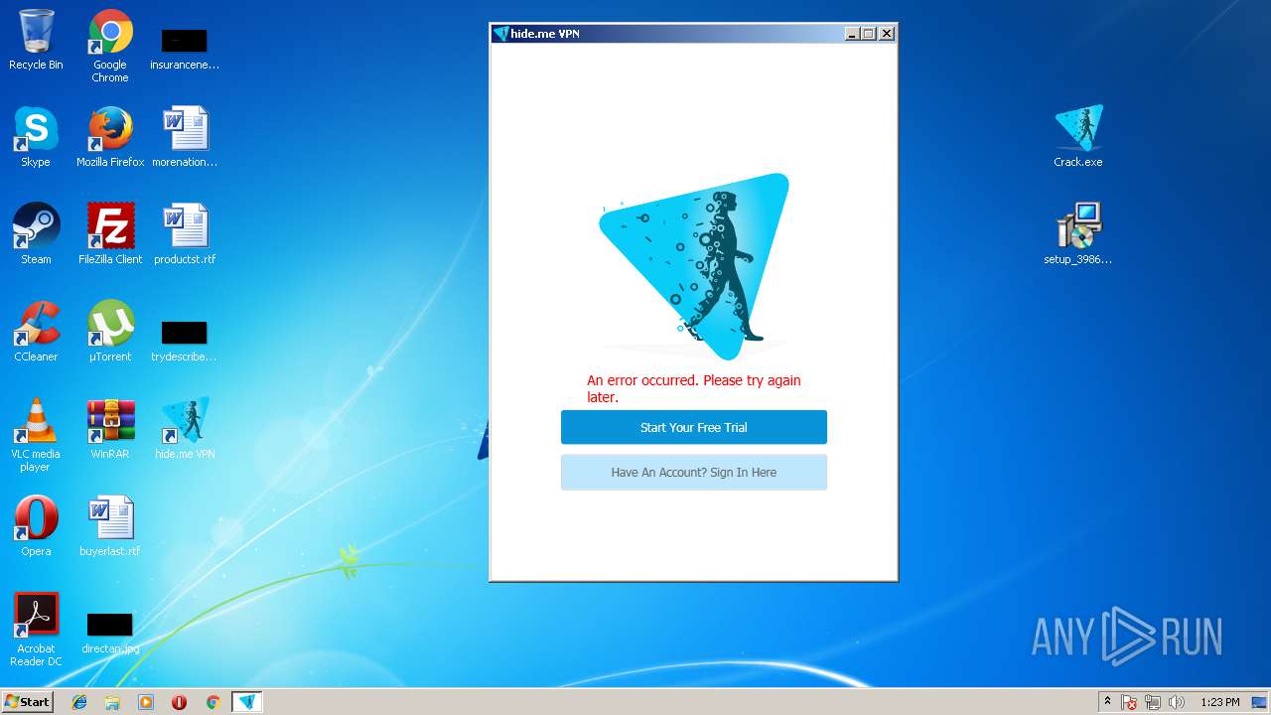Select the WinRAR desktop shortcut
The image size is (1271, 715).
[110, 429]
